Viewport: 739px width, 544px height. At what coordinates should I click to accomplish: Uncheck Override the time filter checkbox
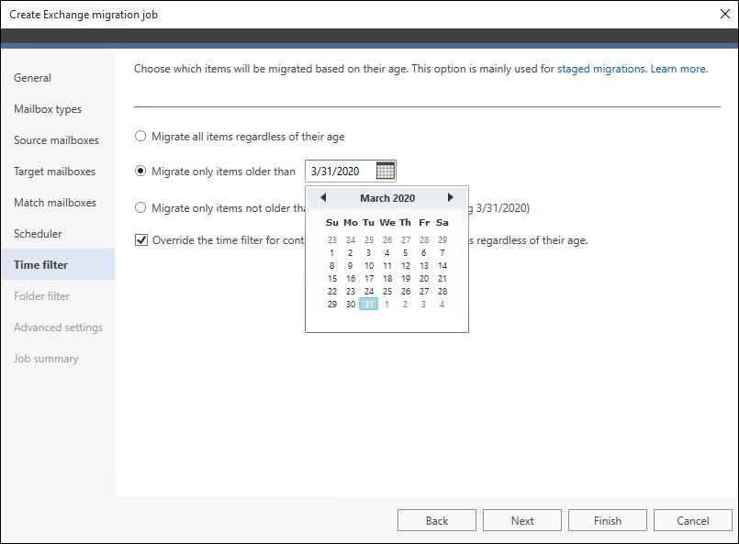(141, 240)
